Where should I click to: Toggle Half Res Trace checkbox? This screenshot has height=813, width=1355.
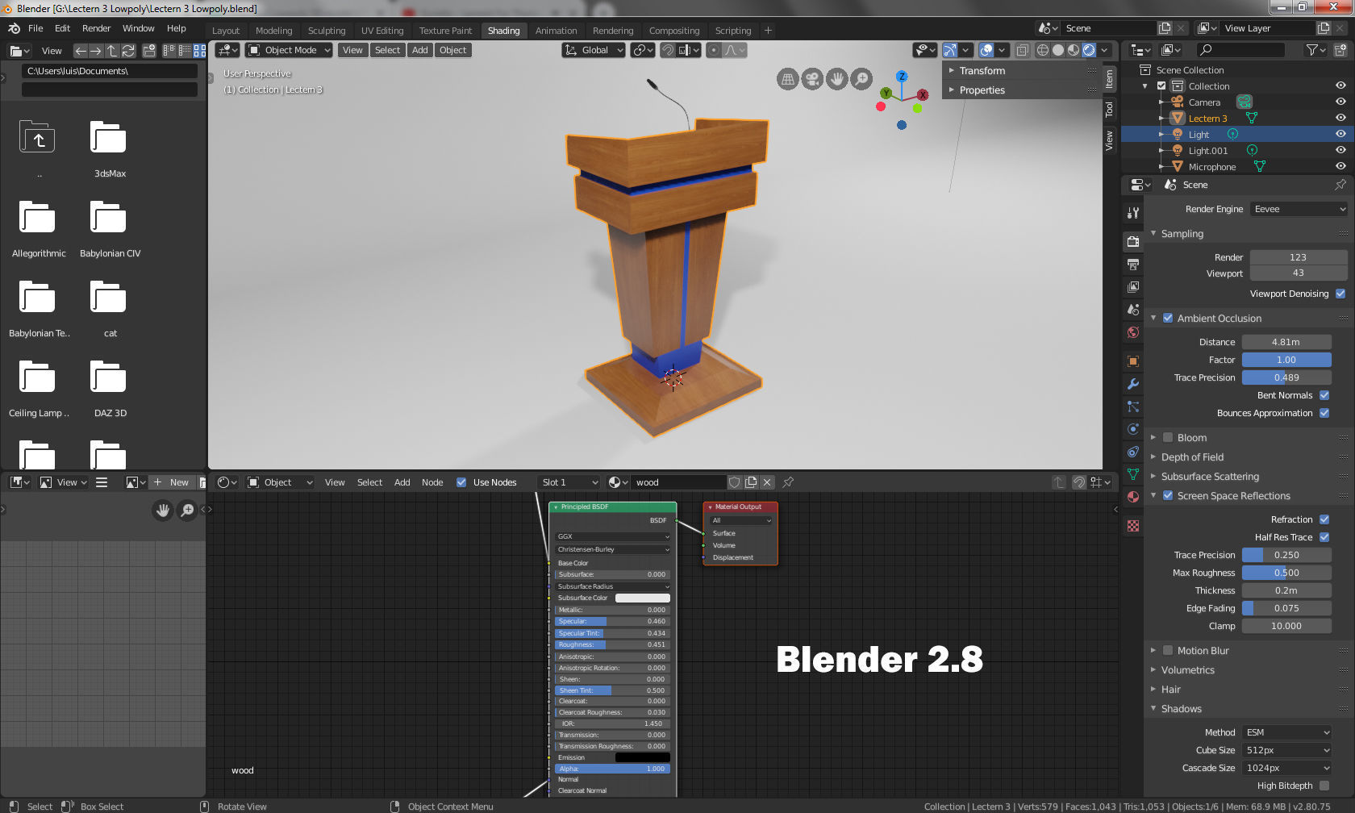pos(1324,537)
